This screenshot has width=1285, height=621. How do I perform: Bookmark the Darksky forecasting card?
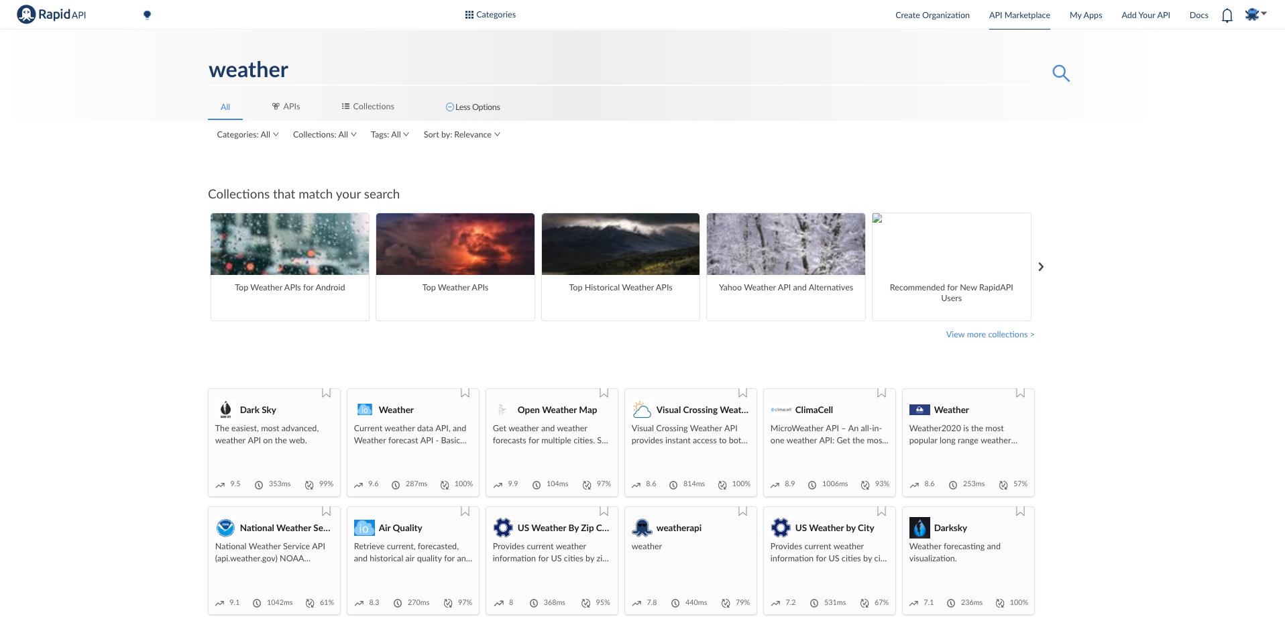(x=1020, y=511)
